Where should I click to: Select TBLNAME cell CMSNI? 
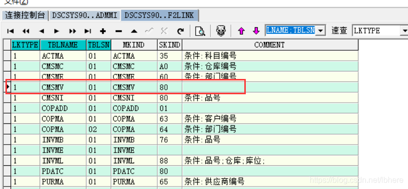coord(63,98)
